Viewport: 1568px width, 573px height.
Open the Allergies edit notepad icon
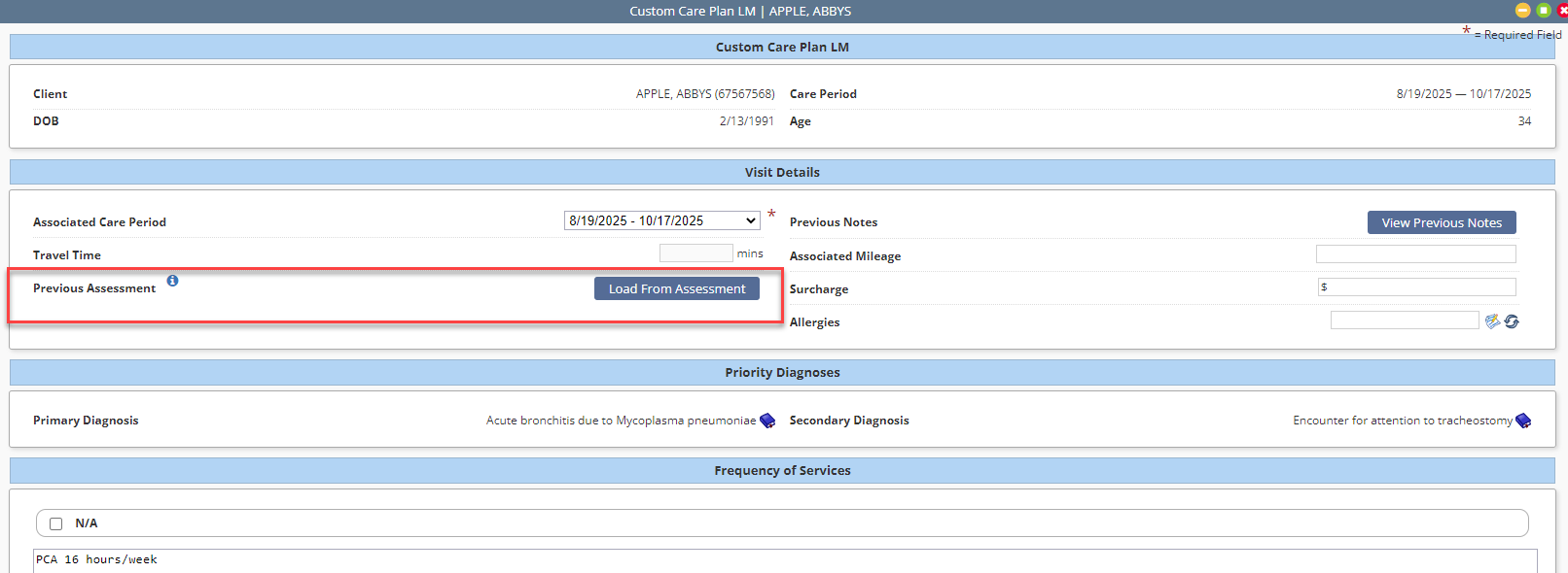(1492, 321)
